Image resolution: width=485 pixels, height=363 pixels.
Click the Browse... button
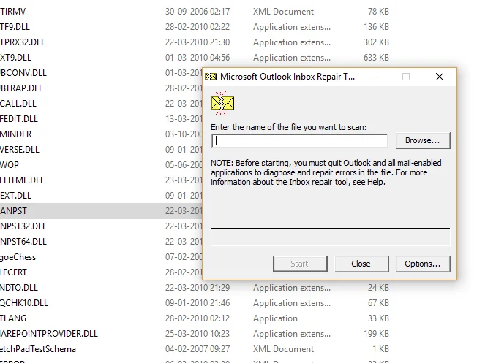pos(423,140)
